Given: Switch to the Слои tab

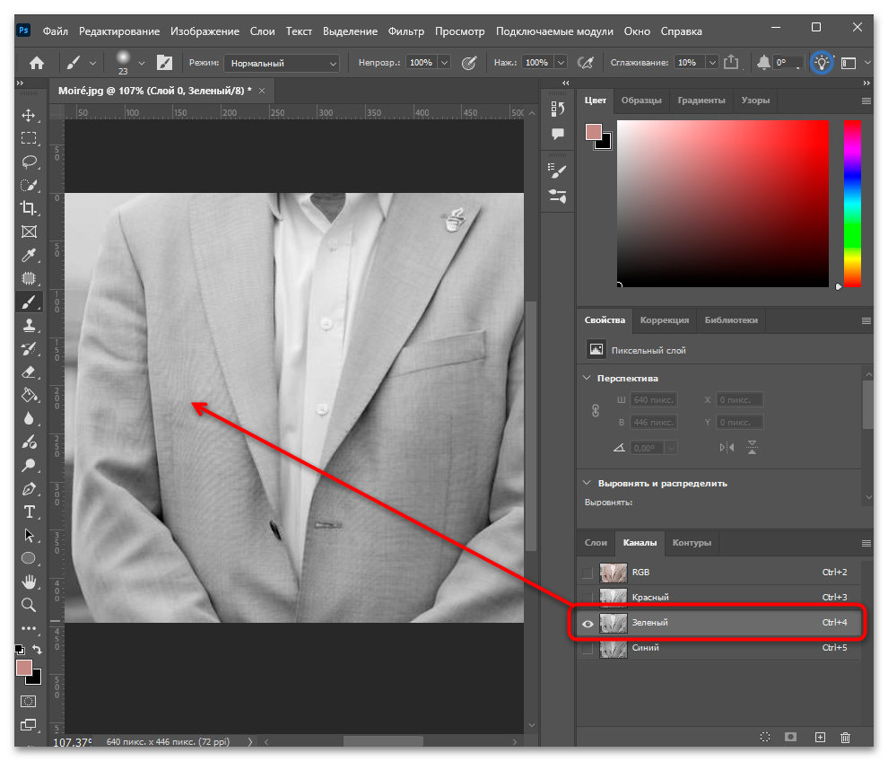Looking at the screenshot, I should coord(596,542).
